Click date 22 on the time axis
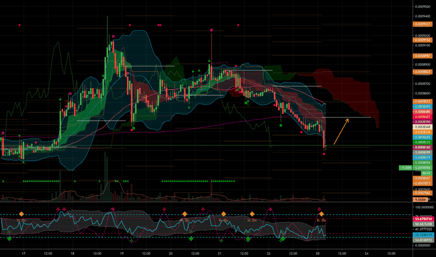This screenshot has height=257, width=436. [269, 253]
